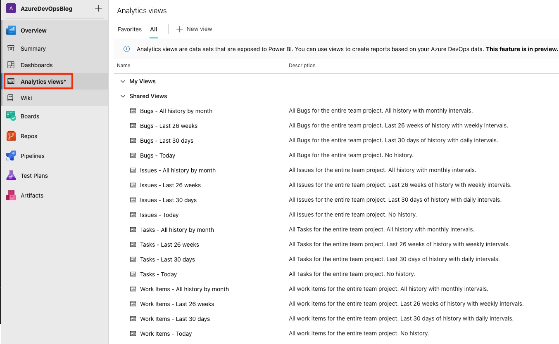Click the Summary sidebar icon

(11, 48)
